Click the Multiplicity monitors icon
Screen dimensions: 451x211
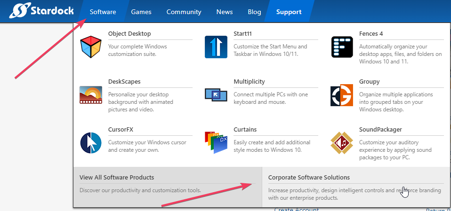(x=216, y=95)
